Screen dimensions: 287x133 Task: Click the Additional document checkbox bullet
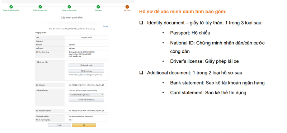pos(141,73)
